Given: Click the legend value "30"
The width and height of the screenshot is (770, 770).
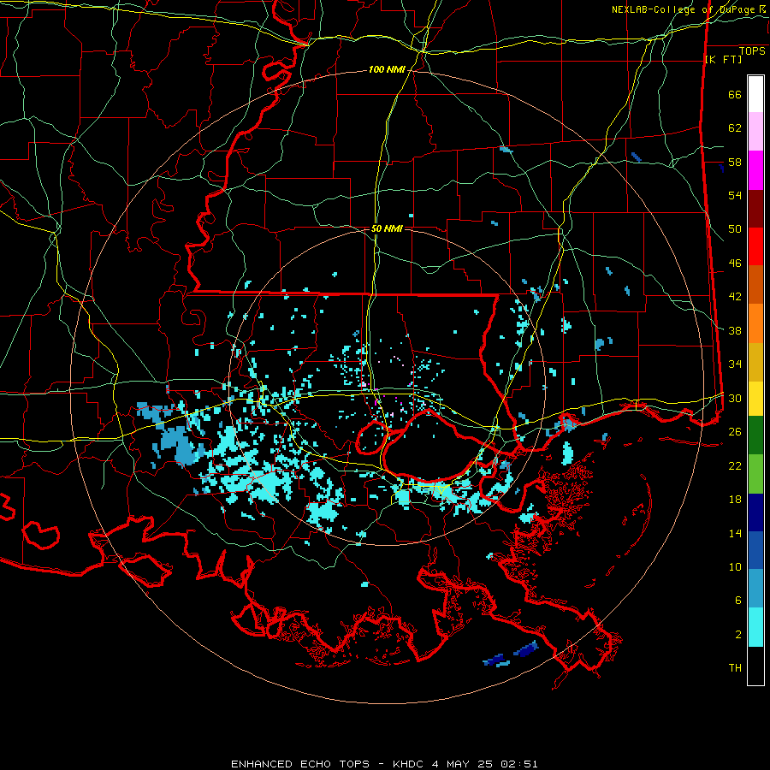Looking at the screenshot, I should (x=735, y=398).
